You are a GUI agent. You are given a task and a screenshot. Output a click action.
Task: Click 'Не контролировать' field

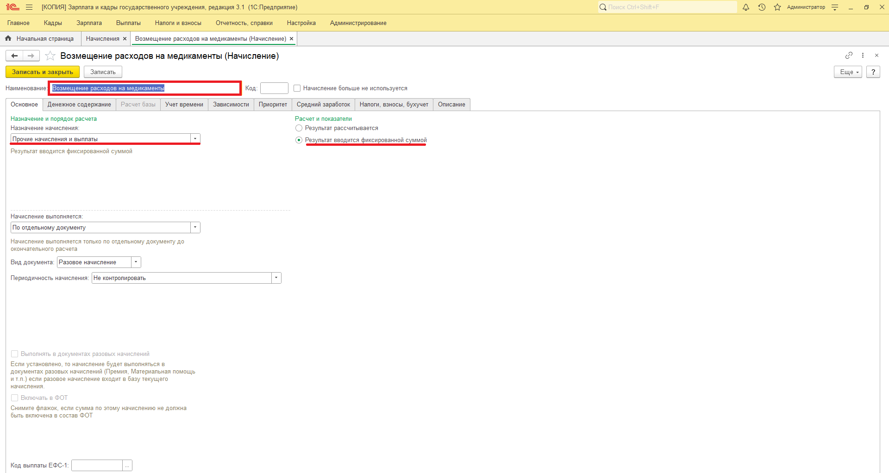pyautogui.click(x=182, y=278)
